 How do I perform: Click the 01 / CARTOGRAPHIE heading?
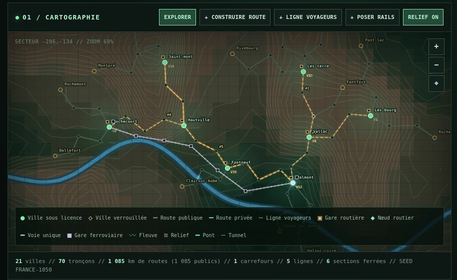tap(61, 17)
